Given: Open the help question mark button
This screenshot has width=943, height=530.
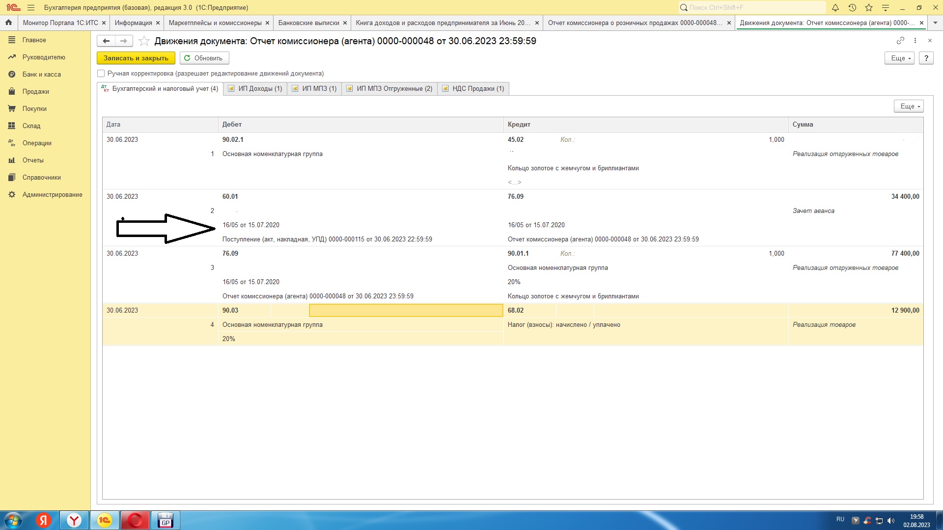Looking at the screenshot, I should [x=926, y=58].
